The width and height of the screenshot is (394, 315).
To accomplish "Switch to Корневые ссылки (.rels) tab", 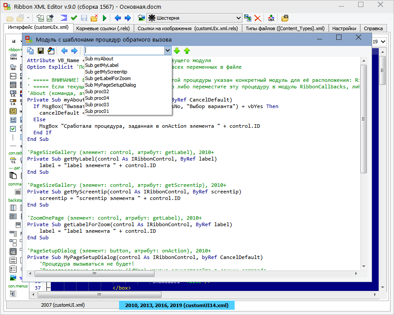I will (102, 28).
